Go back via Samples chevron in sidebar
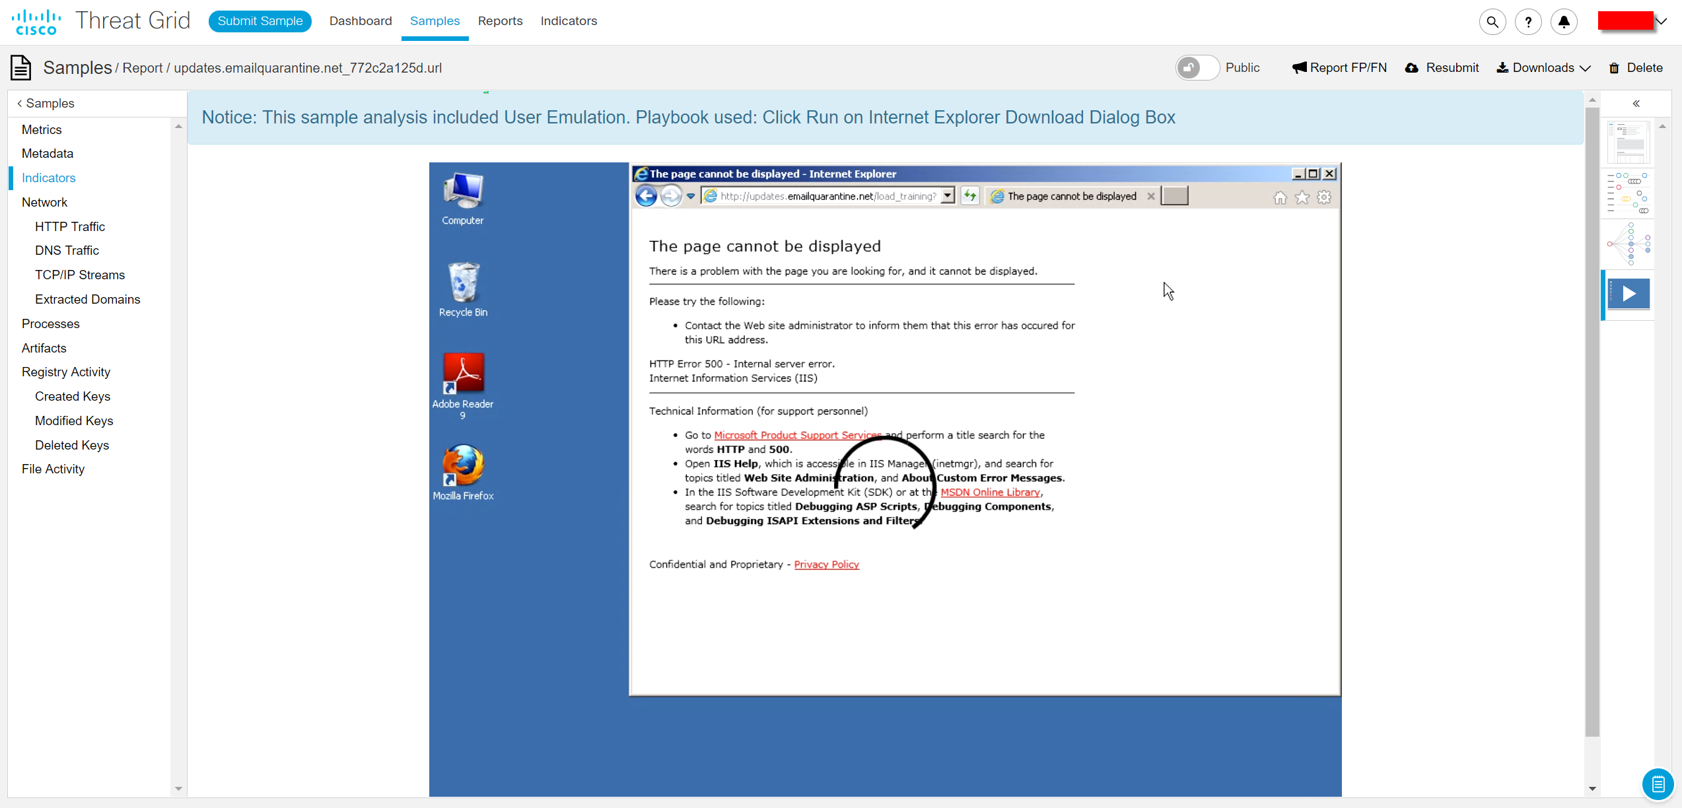The image size is (1682, 808). click(20, 104)
